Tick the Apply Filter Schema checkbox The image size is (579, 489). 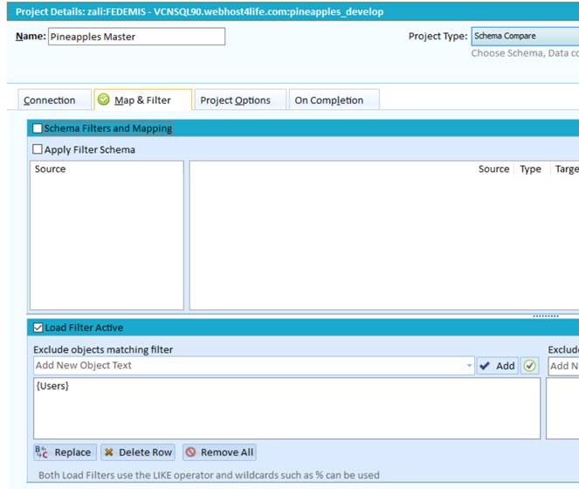pyautogui.click(x=38, y=150)
